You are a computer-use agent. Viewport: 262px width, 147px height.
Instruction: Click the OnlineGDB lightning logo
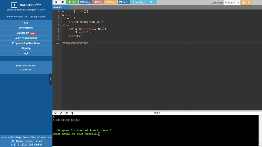click(14, 5)
